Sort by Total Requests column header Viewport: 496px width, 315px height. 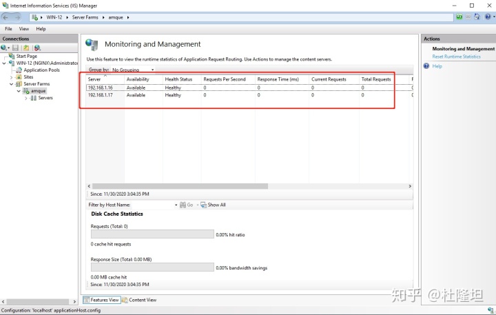pos(384,79)
